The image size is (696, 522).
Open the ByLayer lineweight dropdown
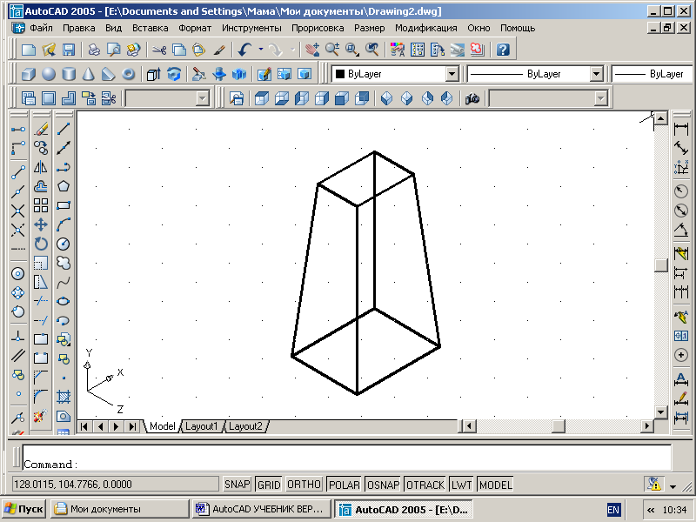[651, 74]
